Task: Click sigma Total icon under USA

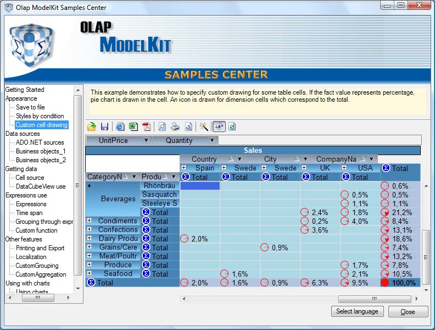Action: click(345, 177)
